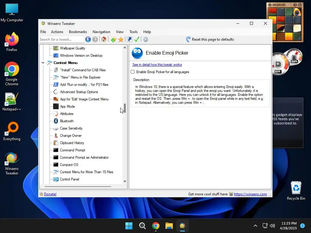Select the Command Prompt tree item
This screenshot has height=233, width=311.
pyautogui.click(x=72, y=150)
